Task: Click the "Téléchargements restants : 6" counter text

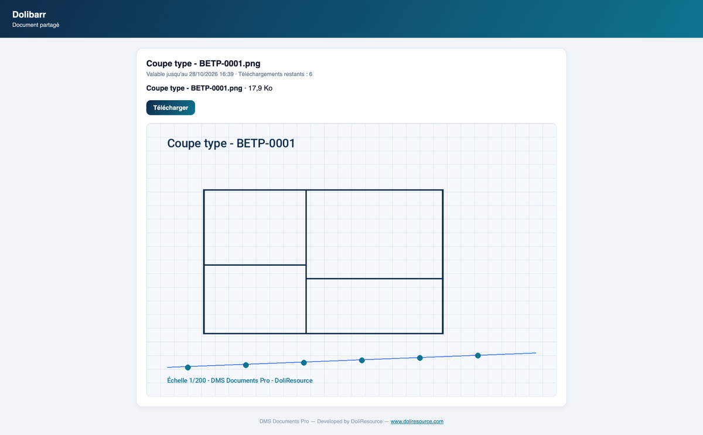Action: (x=275, y=74)
